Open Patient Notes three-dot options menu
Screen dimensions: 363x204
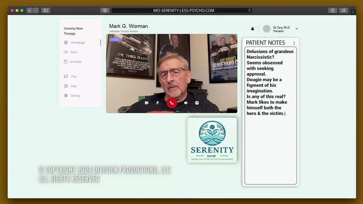click(x=294, y=43)
